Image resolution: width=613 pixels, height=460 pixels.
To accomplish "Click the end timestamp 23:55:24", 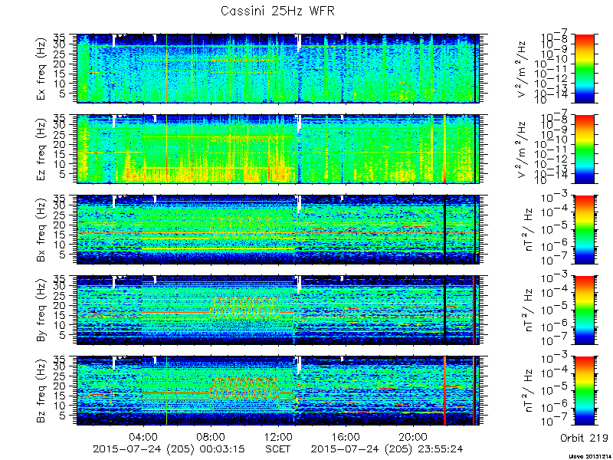I will 442,449.
